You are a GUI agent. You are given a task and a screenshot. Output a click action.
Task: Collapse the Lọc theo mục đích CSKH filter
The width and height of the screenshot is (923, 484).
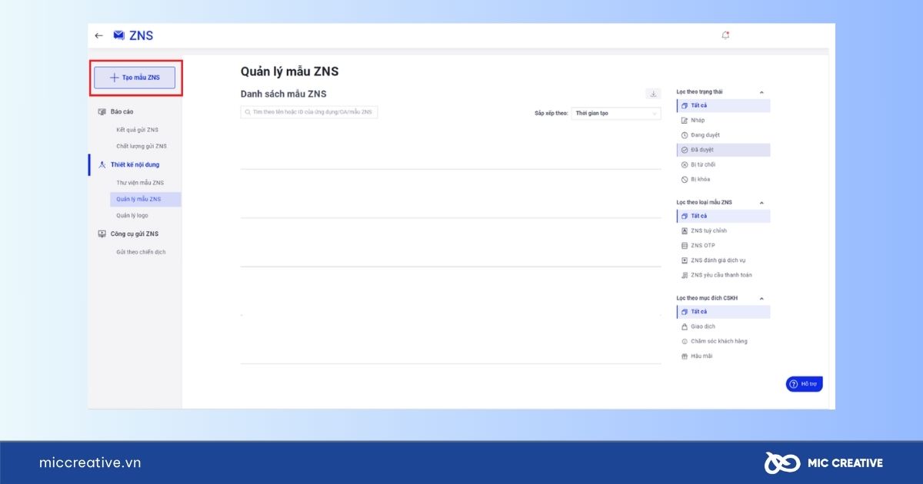point(761,298)
